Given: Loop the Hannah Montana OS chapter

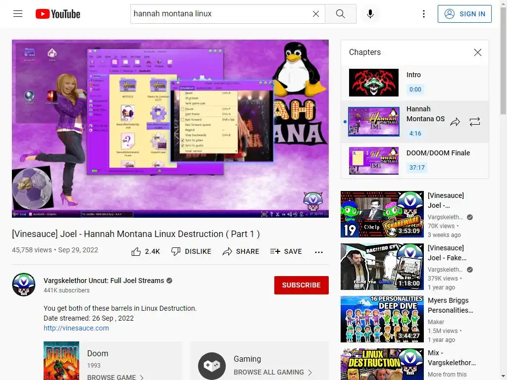Looking at the screenshot, I should coord(475,122).
